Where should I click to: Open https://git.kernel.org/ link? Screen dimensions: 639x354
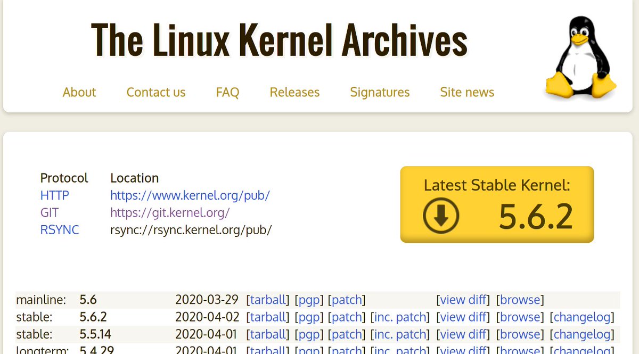[x=170, y=213]
